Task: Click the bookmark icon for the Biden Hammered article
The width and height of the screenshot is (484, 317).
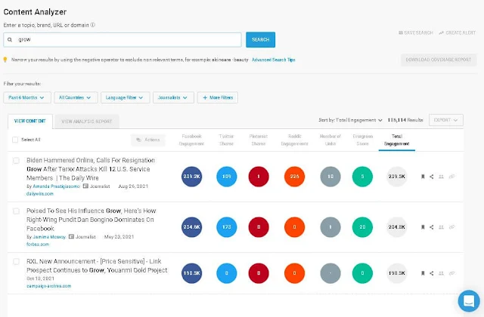Action: coord(423,177)
